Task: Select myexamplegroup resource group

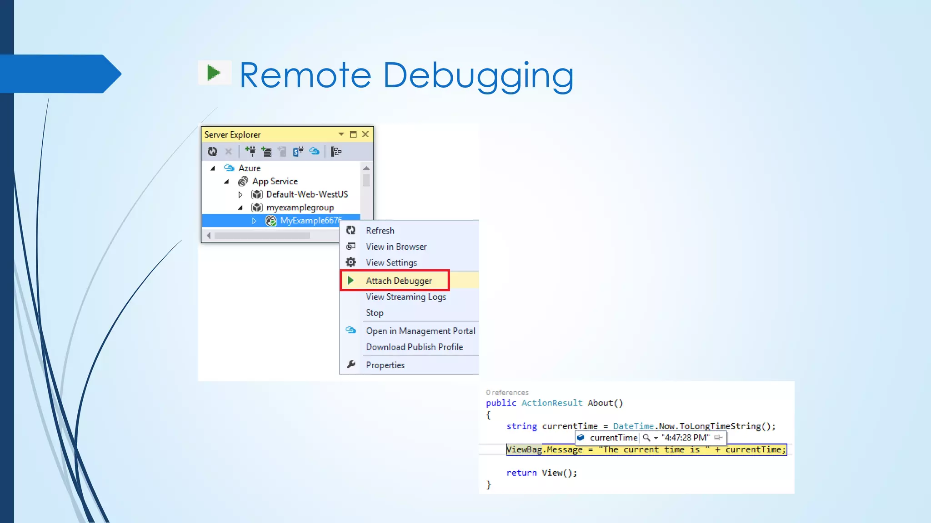Action: (x=300, y=207)
